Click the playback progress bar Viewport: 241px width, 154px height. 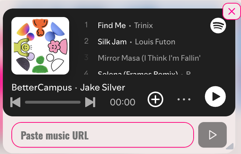click(x=53, y=102)
